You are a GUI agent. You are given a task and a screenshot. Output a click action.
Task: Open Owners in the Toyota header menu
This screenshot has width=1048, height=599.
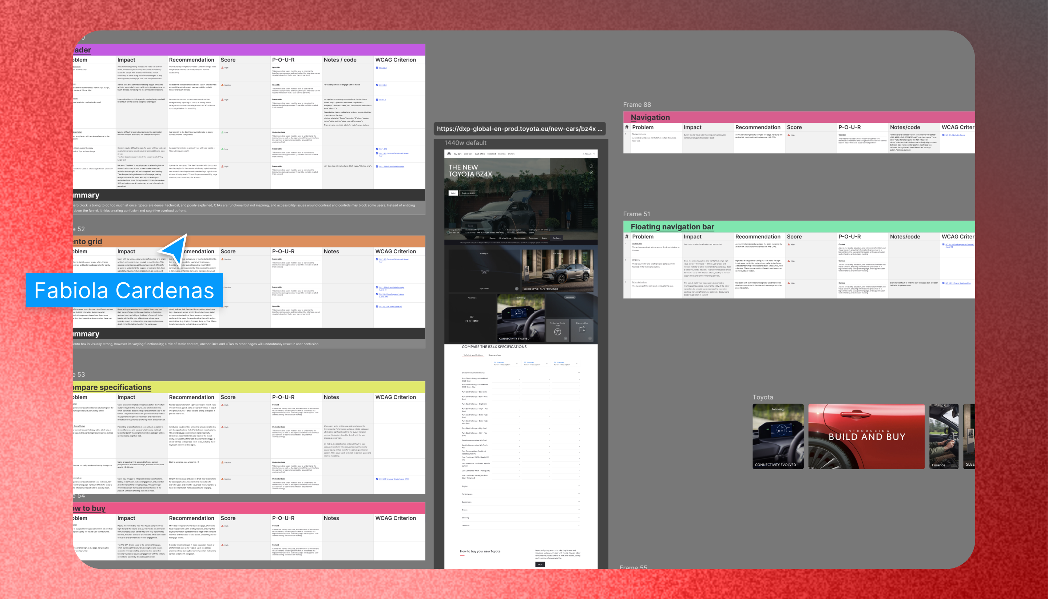click(x=511, y=154)
